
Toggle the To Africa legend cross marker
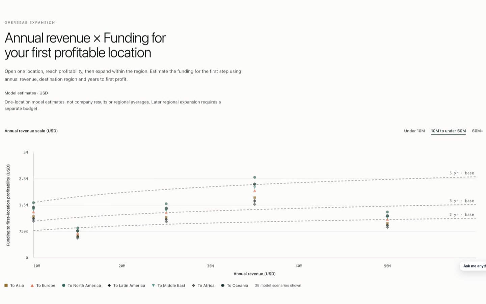click(x=193, y=285)
